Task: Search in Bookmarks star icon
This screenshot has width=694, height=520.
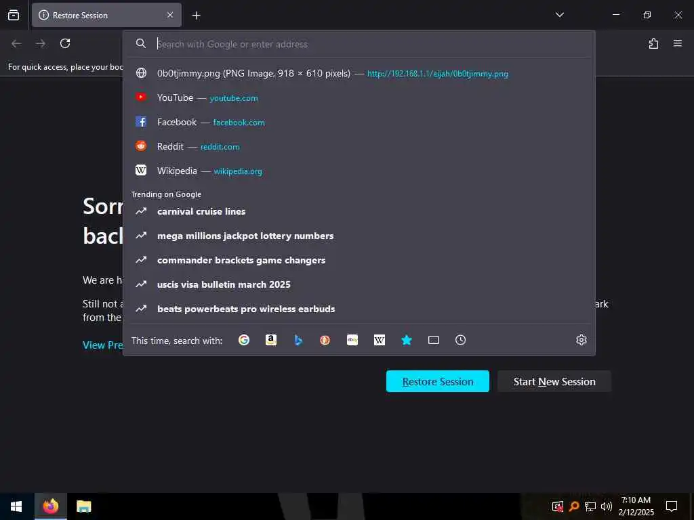Action: [407, 340]
